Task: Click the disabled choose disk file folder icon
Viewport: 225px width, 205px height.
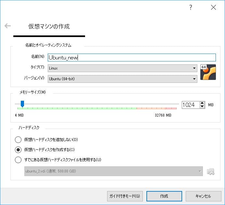Action: 210,172
